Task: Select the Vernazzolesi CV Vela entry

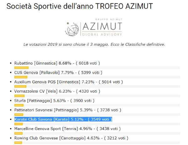Action: tap(57, 91)
